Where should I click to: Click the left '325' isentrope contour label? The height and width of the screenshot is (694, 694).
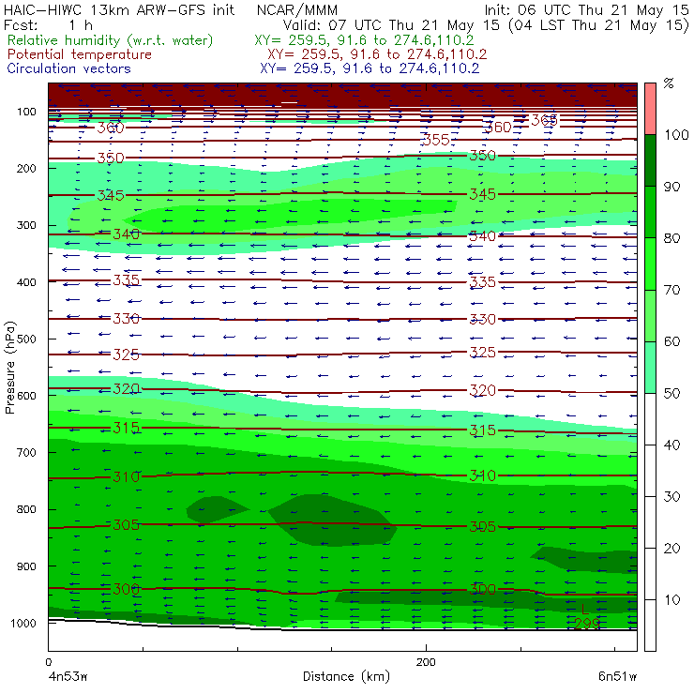(x=127, y=355)
